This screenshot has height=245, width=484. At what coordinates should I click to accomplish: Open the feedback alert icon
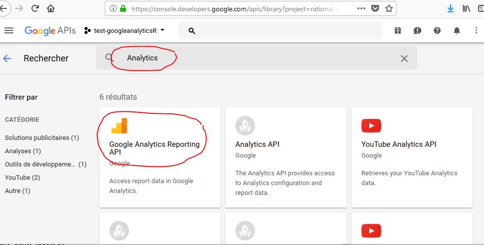418,30
